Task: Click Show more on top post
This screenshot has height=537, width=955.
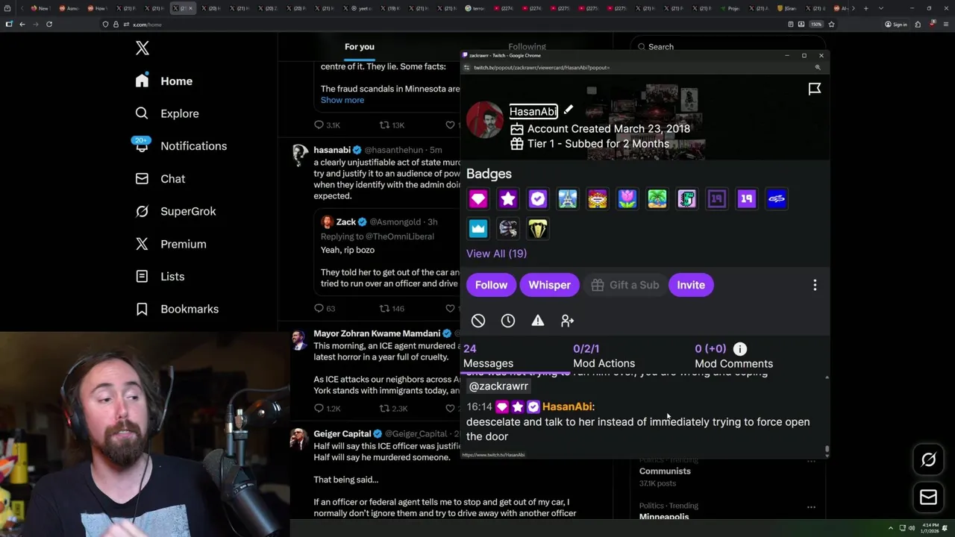Action: 342,100
